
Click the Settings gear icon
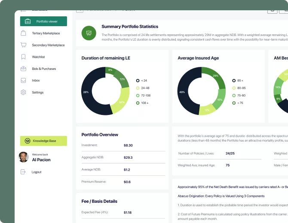point(23,92)
